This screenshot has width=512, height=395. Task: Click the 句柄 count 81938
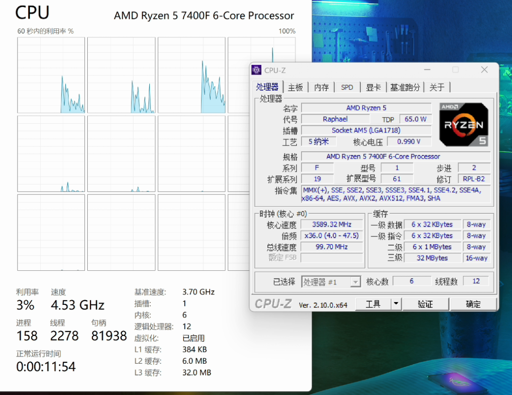coord(109,336)
